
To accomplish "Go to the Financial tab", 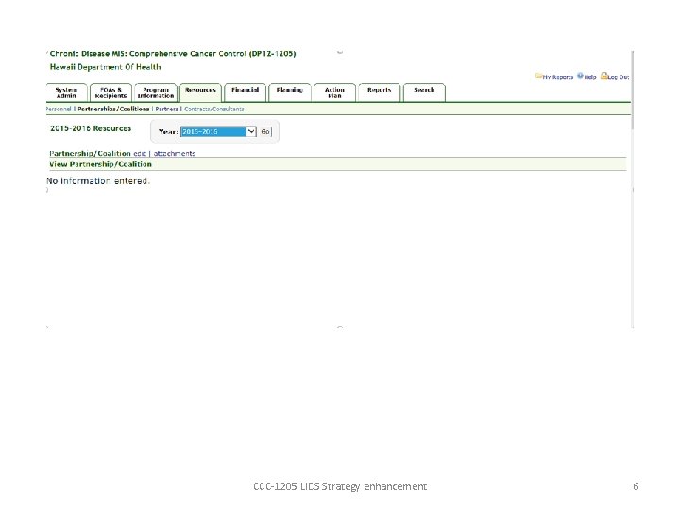I will (245, 93).
